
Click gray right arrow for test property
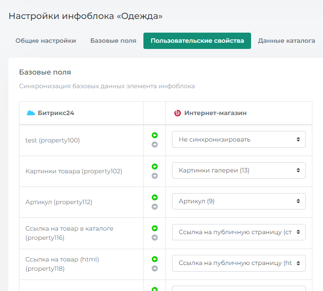click(154, 145)
